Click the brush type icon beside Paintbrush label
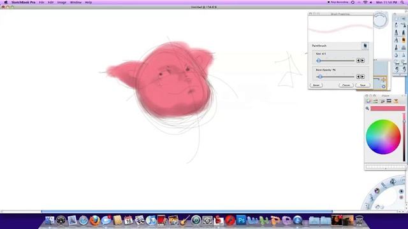Viewport: 408px width, 229px height. pyautogui.click(x=365, y=46)
